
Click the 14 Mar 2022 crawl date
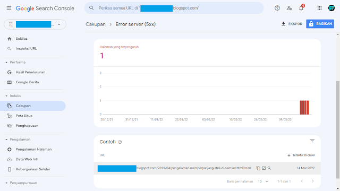pyautogui.click(x=305, y=168)
